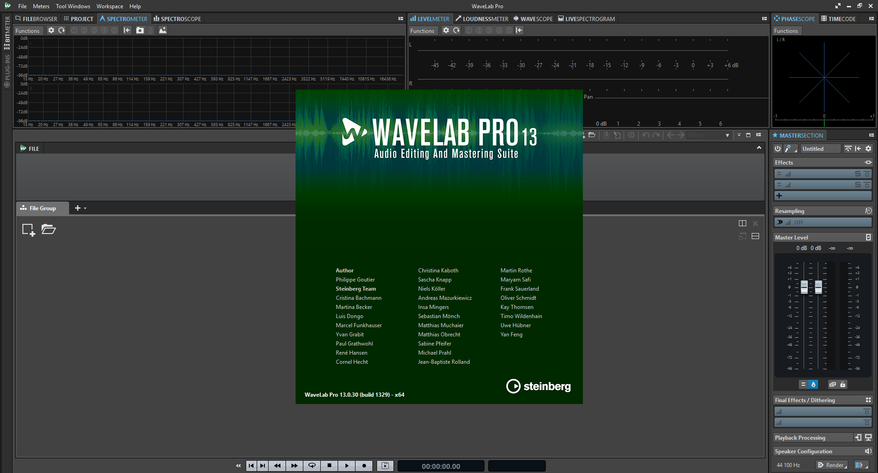Click the Effects section fold icon
878x473 pixels.
(868, 163)
